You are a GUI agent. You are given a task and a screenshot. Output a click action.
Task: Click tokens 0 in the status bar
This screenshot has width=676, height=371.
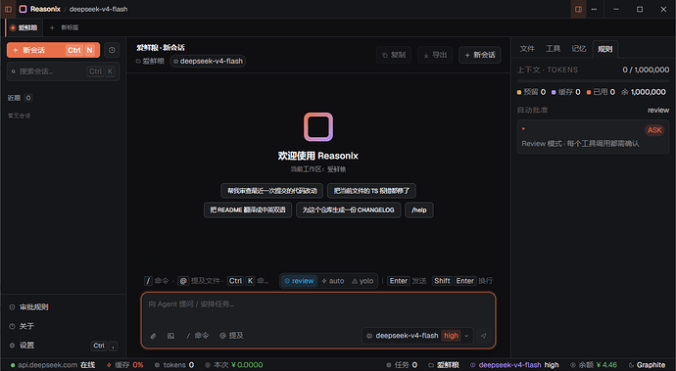pyautogui.click(x=174, y=365)
